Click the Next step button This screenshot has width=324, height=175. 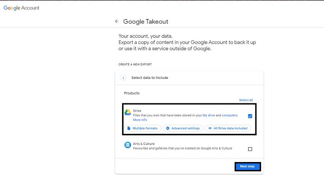coord(247,166)
